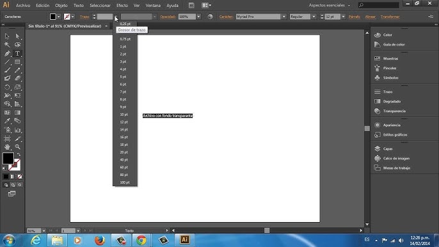The image size is (439, 247).
Task: Select the Direct Selection tool
Action: [x=17, y=36]
